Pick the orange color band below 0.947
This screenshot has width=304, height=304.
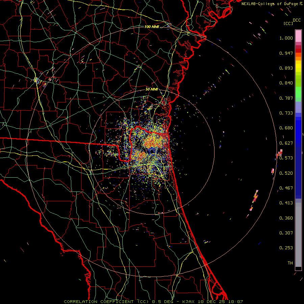[x=298, y=58]
